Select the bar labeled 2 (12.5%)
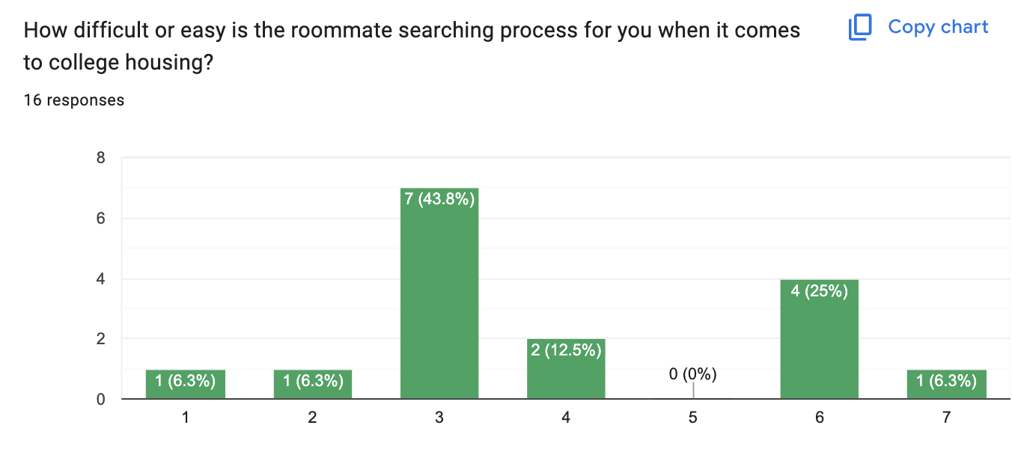Image resolution: width=1012 pixels, height=449 pixels. (566, 369)
